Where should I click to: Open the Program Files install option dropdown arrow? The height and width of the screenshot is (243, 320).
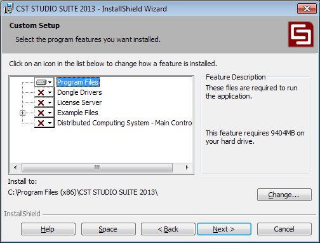(x=50, y=82)
